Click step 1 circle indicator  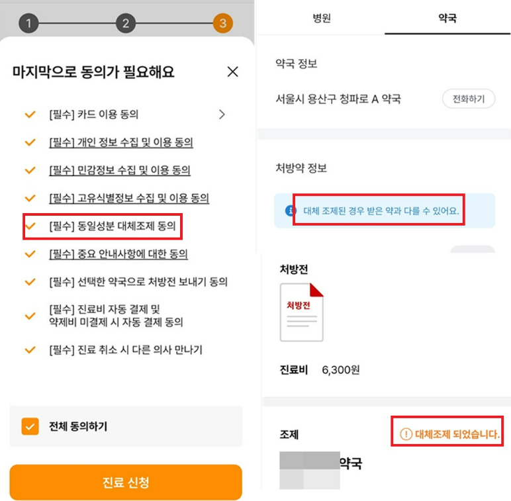[28, 24]
